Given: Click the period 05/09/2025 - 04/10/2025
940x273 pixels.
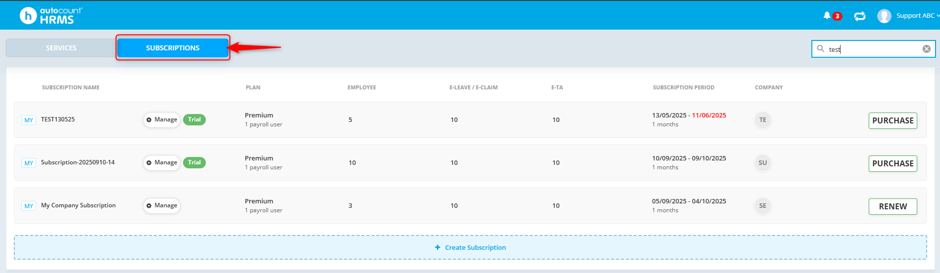Looking at the screenshot, I should pyautogui.click(x=689, y=201).
